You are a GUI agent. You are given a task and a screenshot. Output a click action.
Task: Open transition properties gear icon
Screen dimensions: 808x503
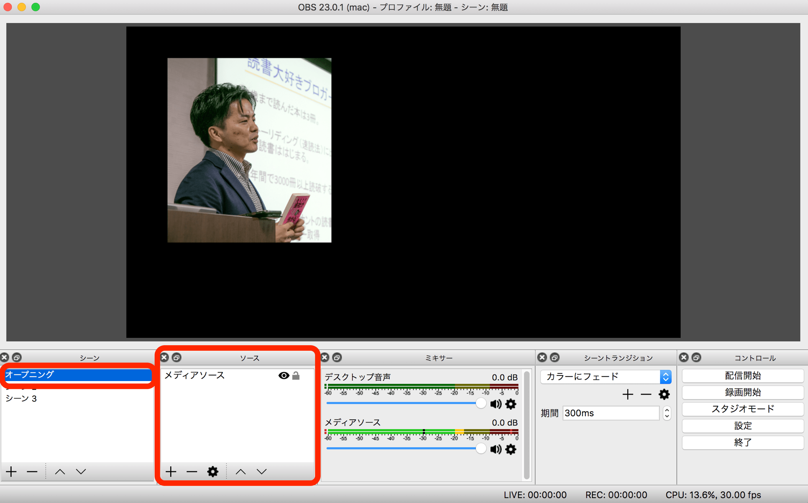pyautogui.click(x=664, y=394)
